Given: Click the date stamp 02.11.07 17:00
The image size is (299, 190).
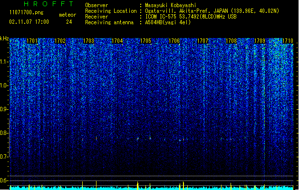Looking at the screenshot, I should [29, 22].
